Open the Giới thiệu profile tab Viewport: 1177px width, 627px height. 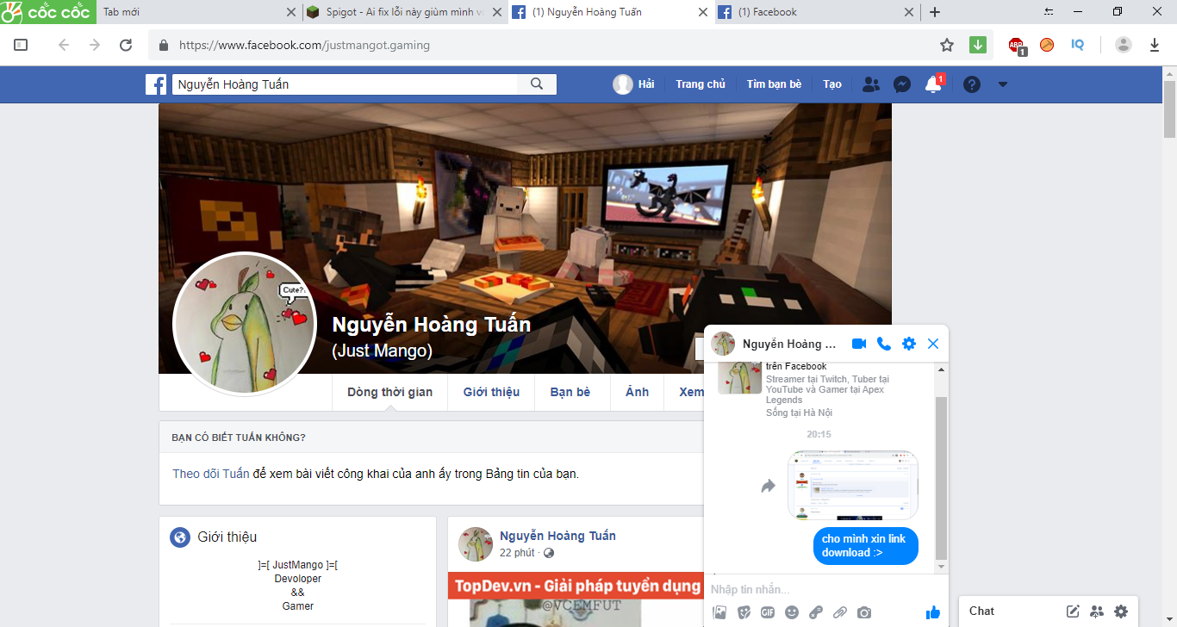[491, 392]
